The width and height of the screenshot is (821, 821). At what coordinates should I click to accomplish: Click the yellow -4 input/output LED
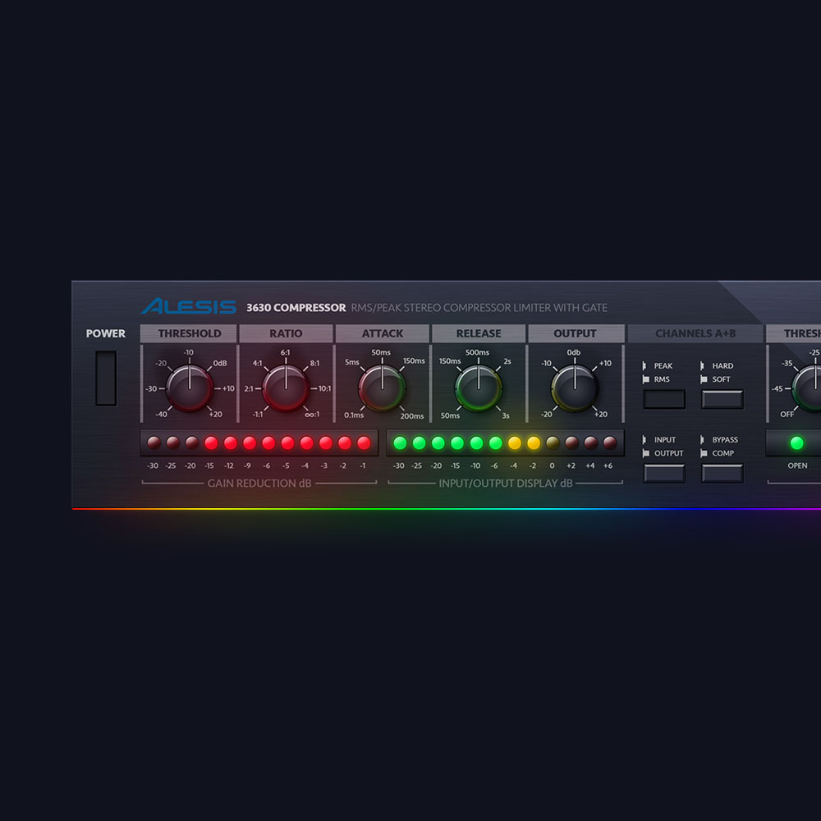(515, 443)
